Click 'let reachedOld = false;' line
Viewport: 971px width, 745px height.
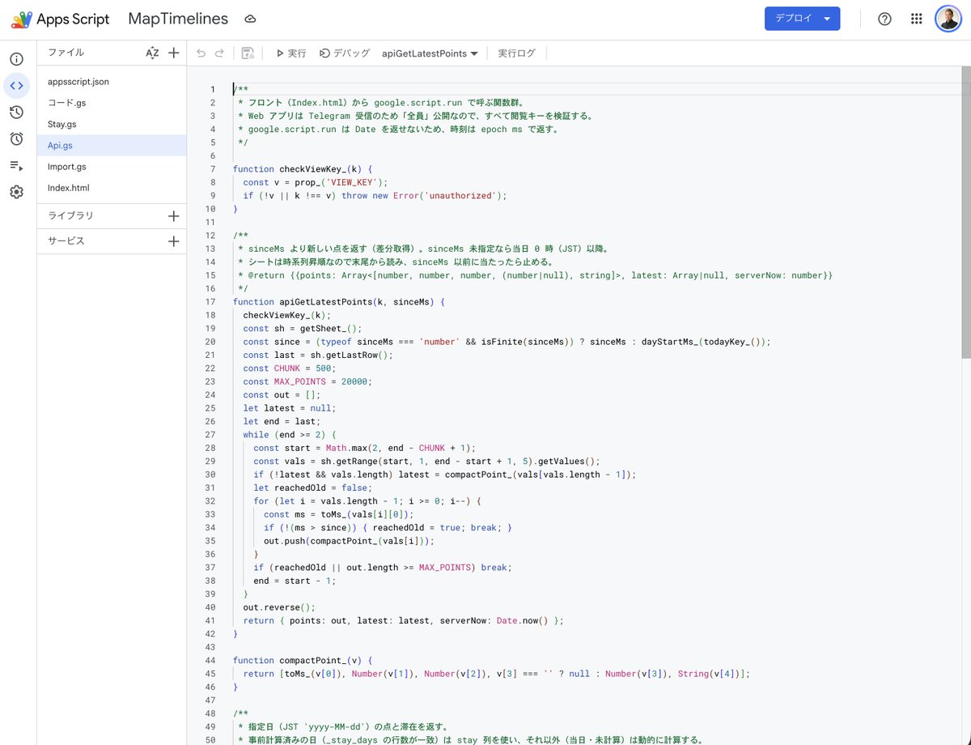tap(312, 487)
